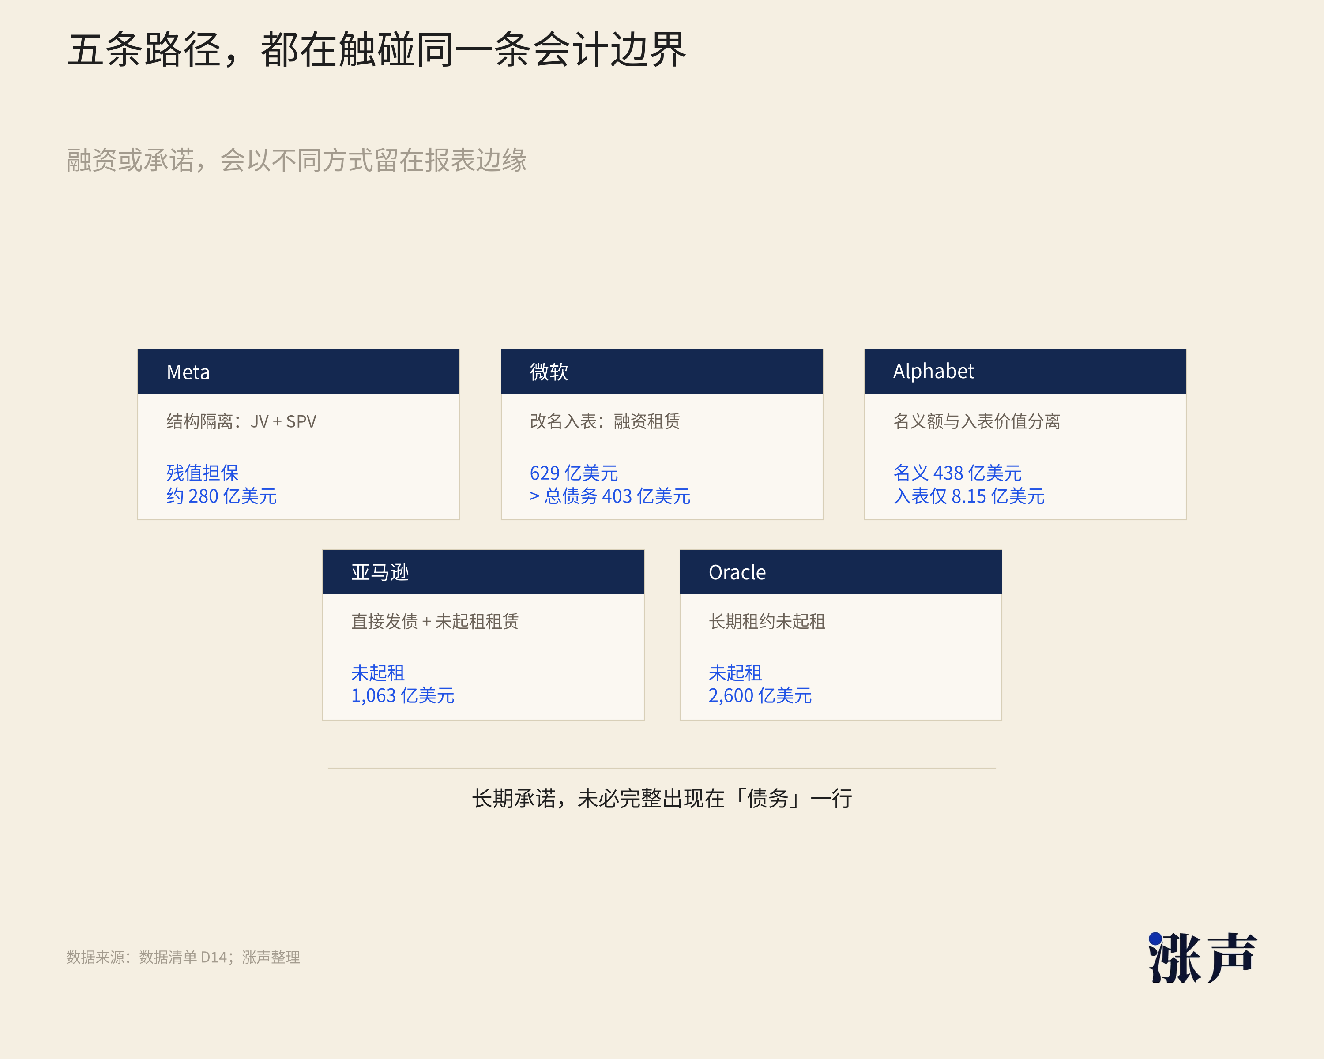Click the text 名义额与入表价值分离
This screenshot has height=1059, width=1324.
coord(976,421)
